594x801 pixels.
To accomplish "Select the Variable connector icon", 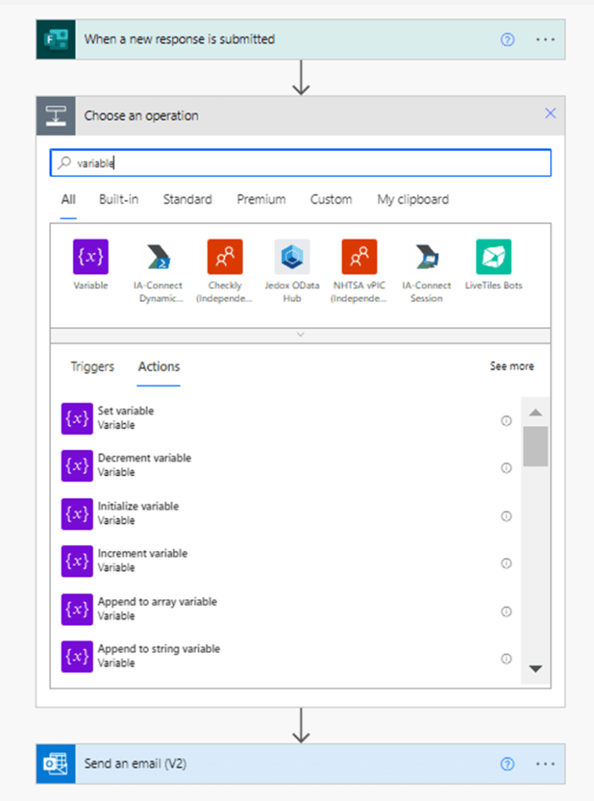I will [90, 257].
